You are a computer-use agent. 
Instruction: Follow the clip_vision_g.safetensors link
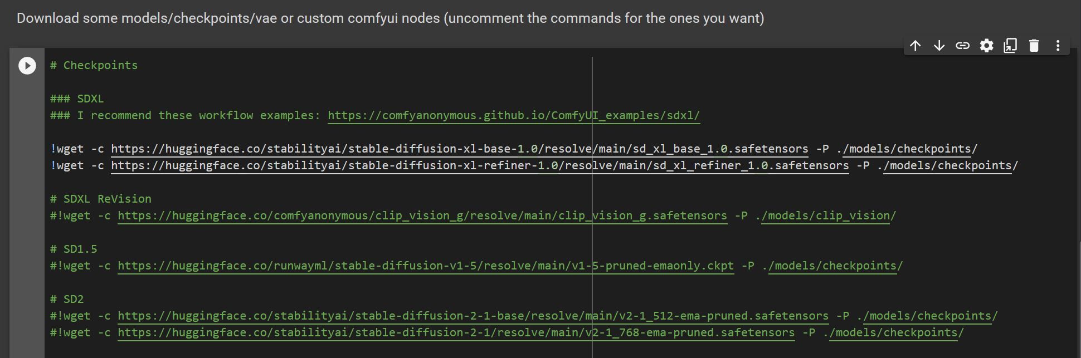tap(422, 216)
